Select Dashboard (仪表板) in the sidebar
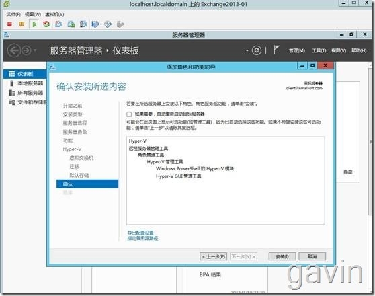 [25, 74]
